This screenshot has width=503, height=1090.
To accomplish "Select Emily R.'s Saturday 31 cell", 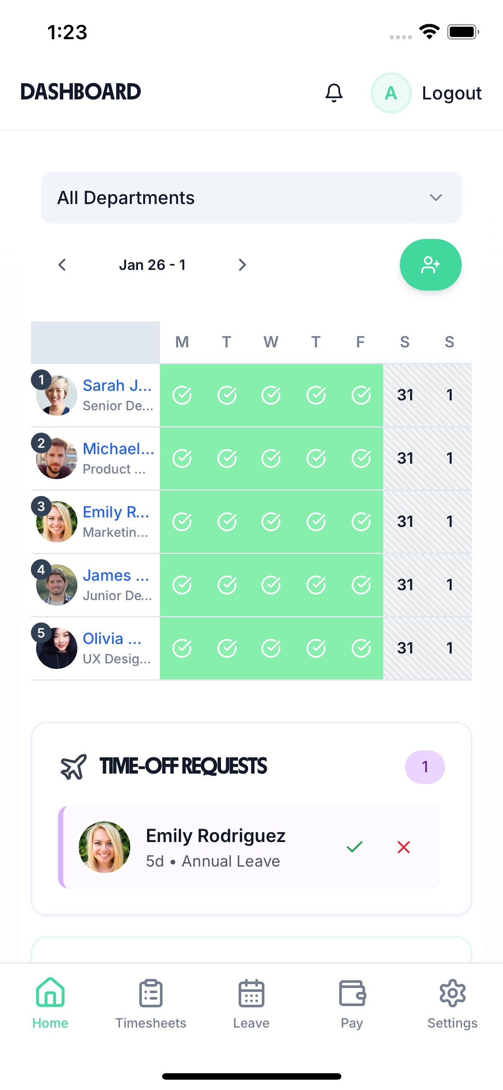I will tap(405, 522).
